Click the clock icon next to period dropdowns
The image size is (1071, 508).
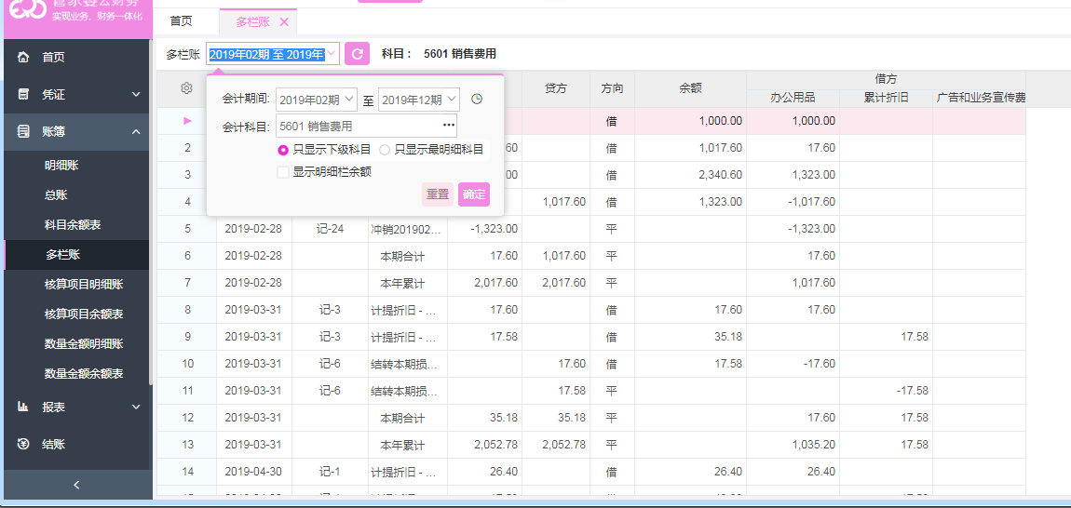pos(478,99)
